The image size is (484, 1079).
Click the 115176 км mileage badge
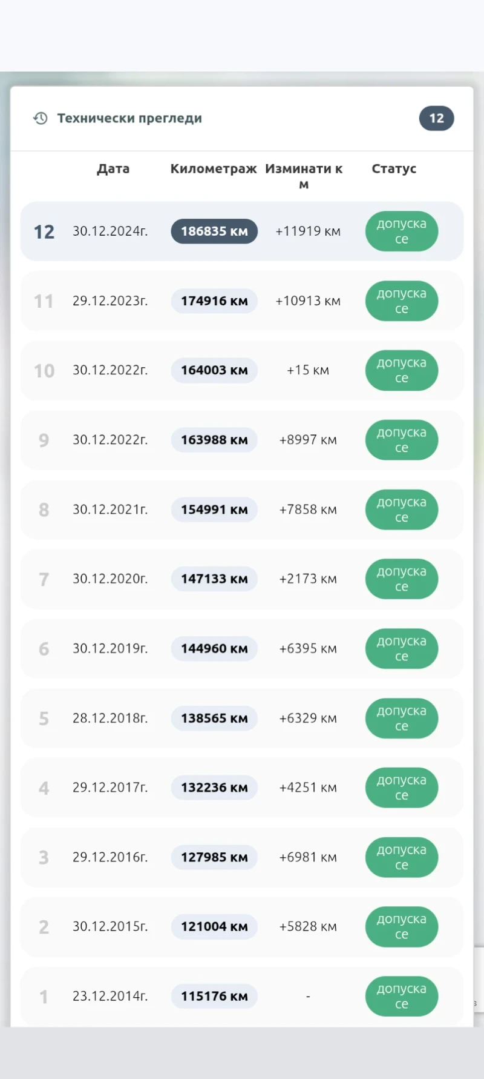coord(214,996)
